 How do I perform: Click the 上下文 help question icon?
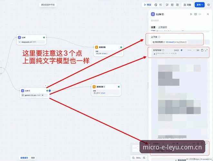tap(159, 37)
